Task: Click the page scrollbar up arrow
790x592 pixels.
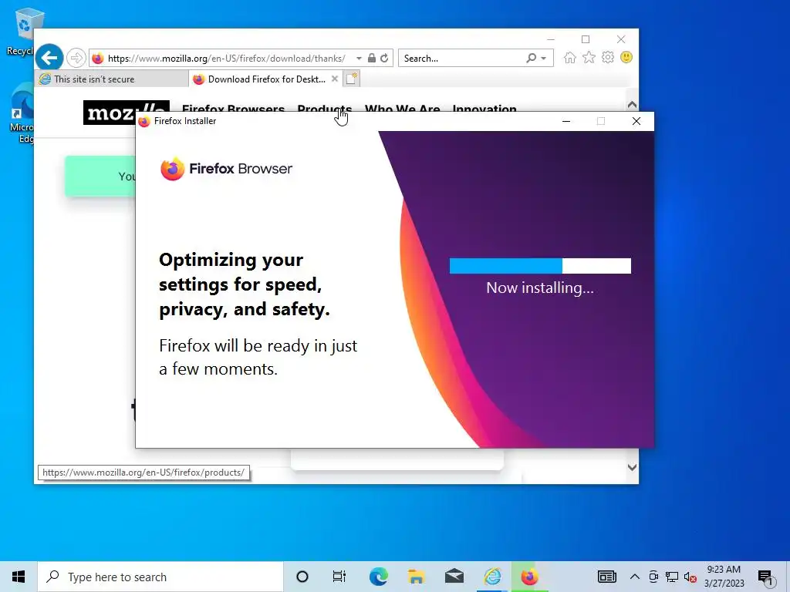Action: pos(632,105)
